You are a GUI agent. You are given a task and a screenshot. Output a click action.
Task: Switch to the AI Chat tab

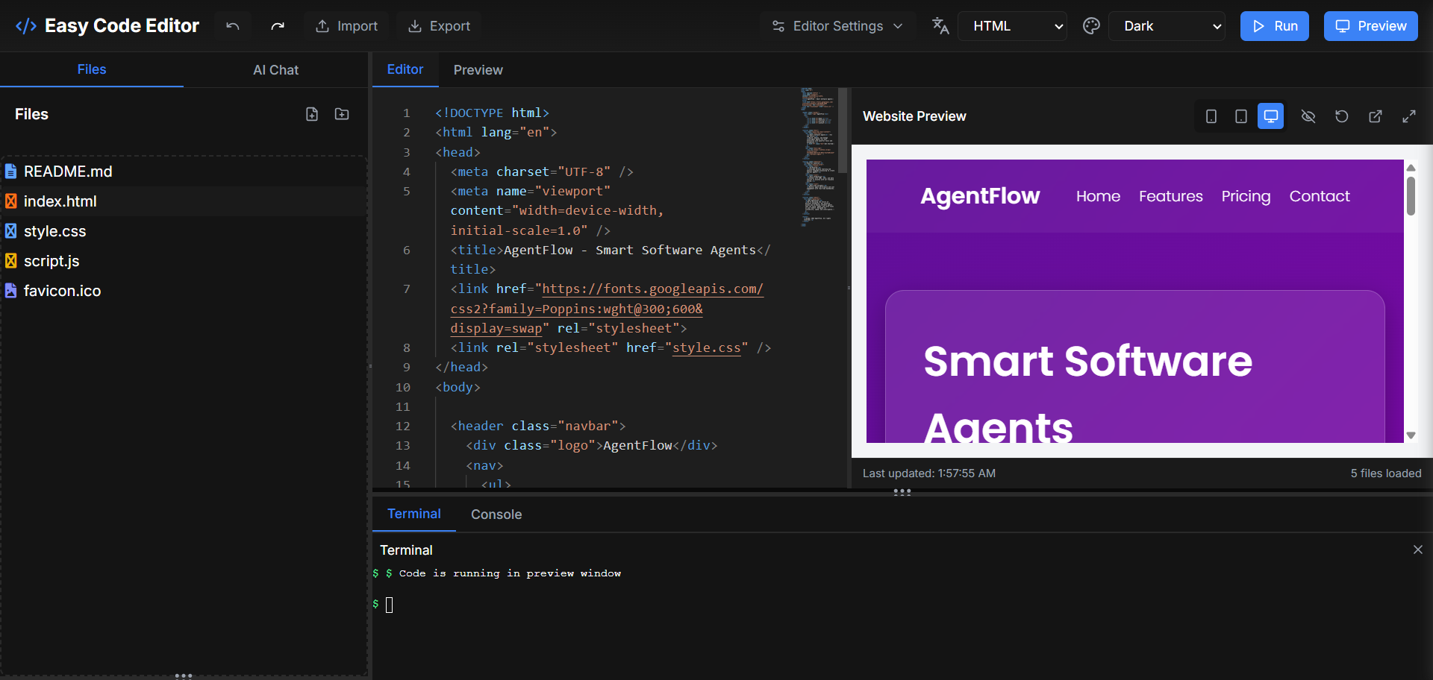[275, 70]
